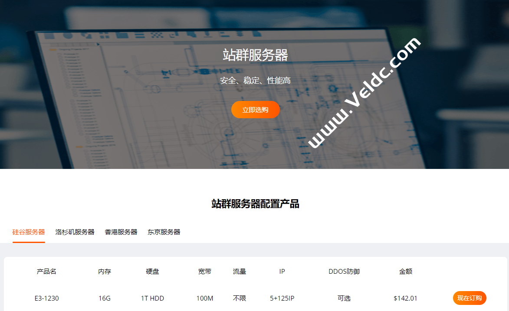Select the 东京服务器 tab
This screenshot has width=509, height=311.
click(164, 232)
